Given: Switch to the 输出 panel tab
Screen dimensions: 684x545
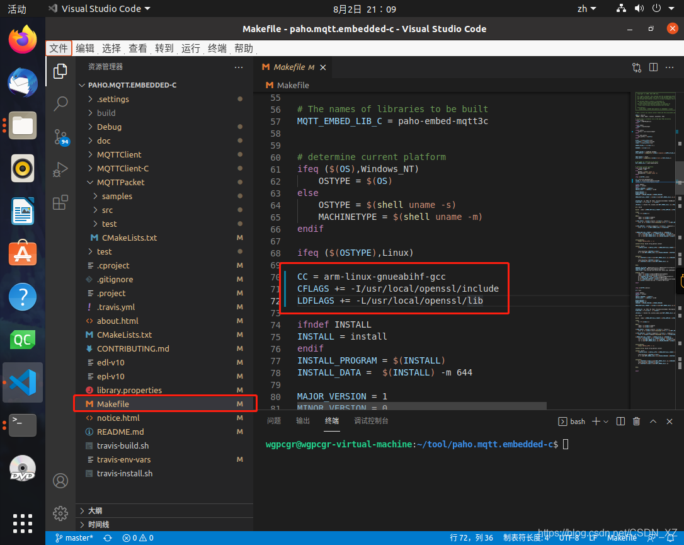Looking at the screenshot, I should [302, 421].
